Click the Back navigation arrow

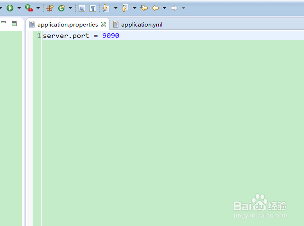pos(155,8)
